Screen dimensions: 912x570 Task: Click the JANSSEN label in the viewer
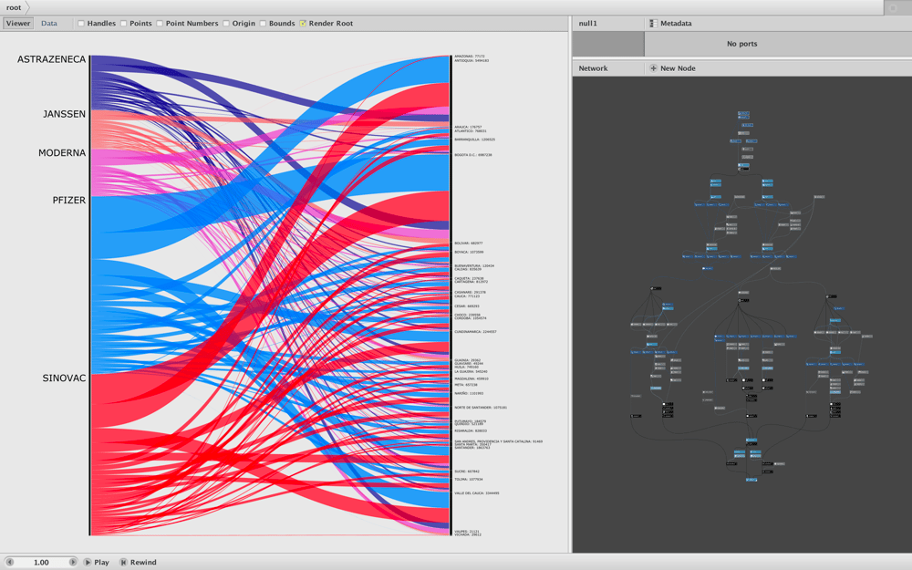point(64,114)
